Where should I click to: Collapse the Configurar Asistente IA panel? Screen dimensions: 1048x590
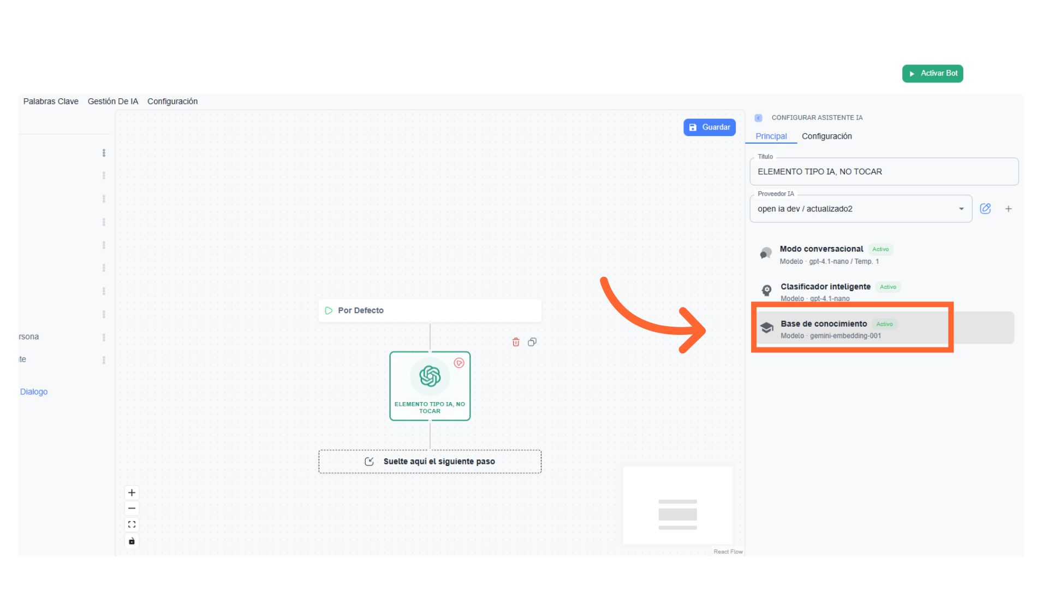tap(758, 118)
